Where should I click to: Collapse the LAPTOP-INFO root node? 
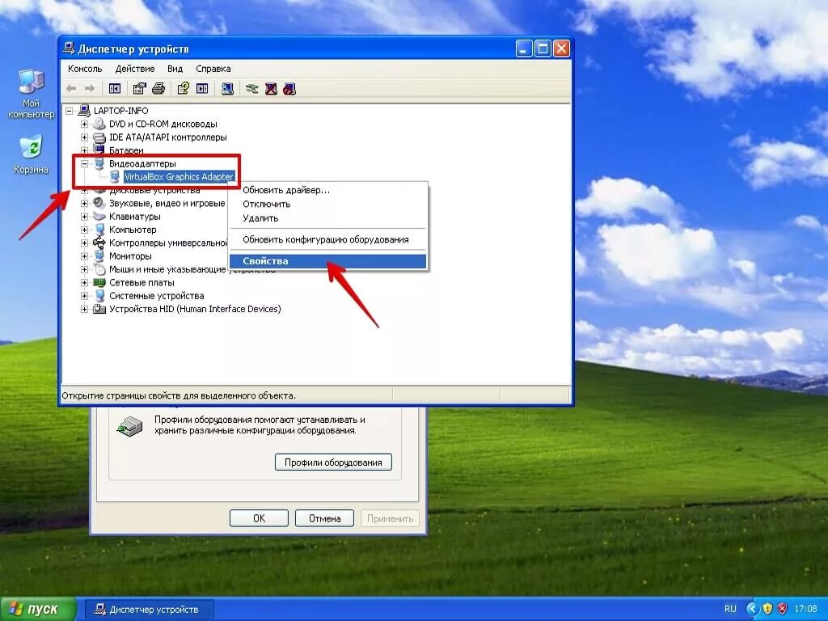70,111
